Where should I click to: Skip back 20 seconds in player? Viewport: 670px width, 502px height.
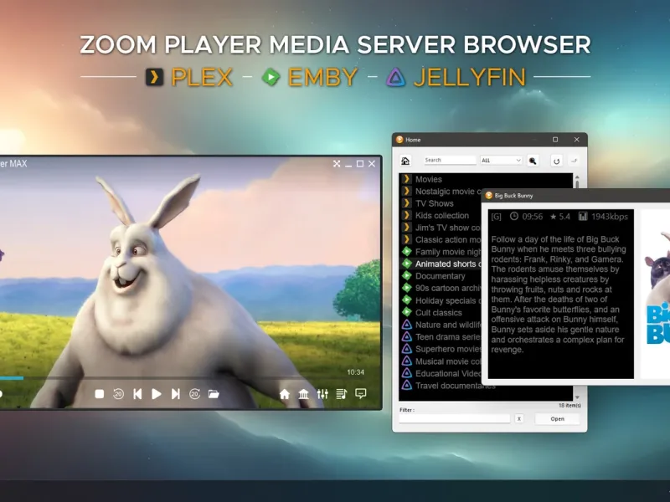click(118, 394)
